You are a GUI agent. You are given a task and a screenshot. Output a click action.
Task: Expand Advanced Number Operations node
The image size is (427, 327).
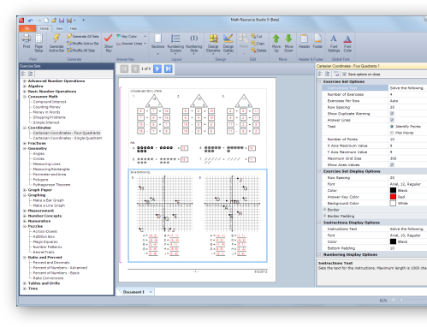tap(25, 81)
